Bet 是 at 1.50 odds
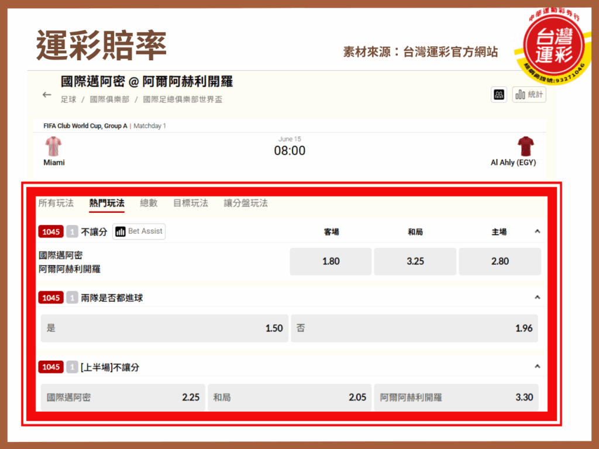The height and width of the screenshot is (449, 599). (x=164, y=328)
